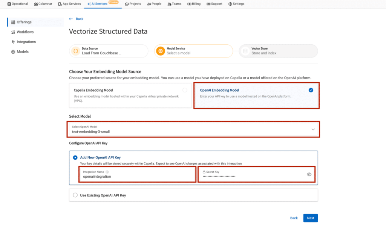Select Offerings in the sidebar
The image size is (386, 225).
click(35, 22)
